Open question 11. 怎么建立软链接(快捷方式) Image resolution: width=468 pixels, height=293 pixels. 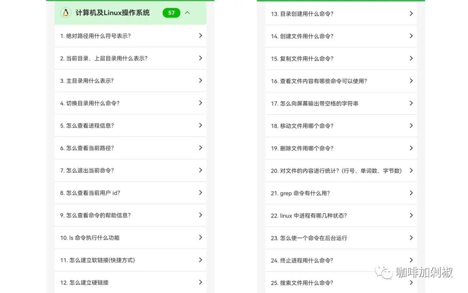[130, 260]
